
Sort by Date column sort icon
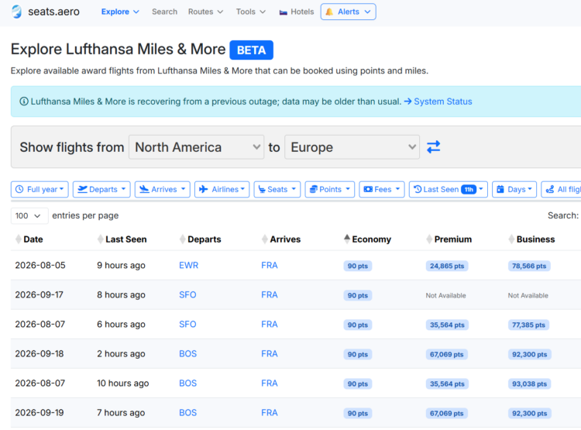(x=18, y=239)
